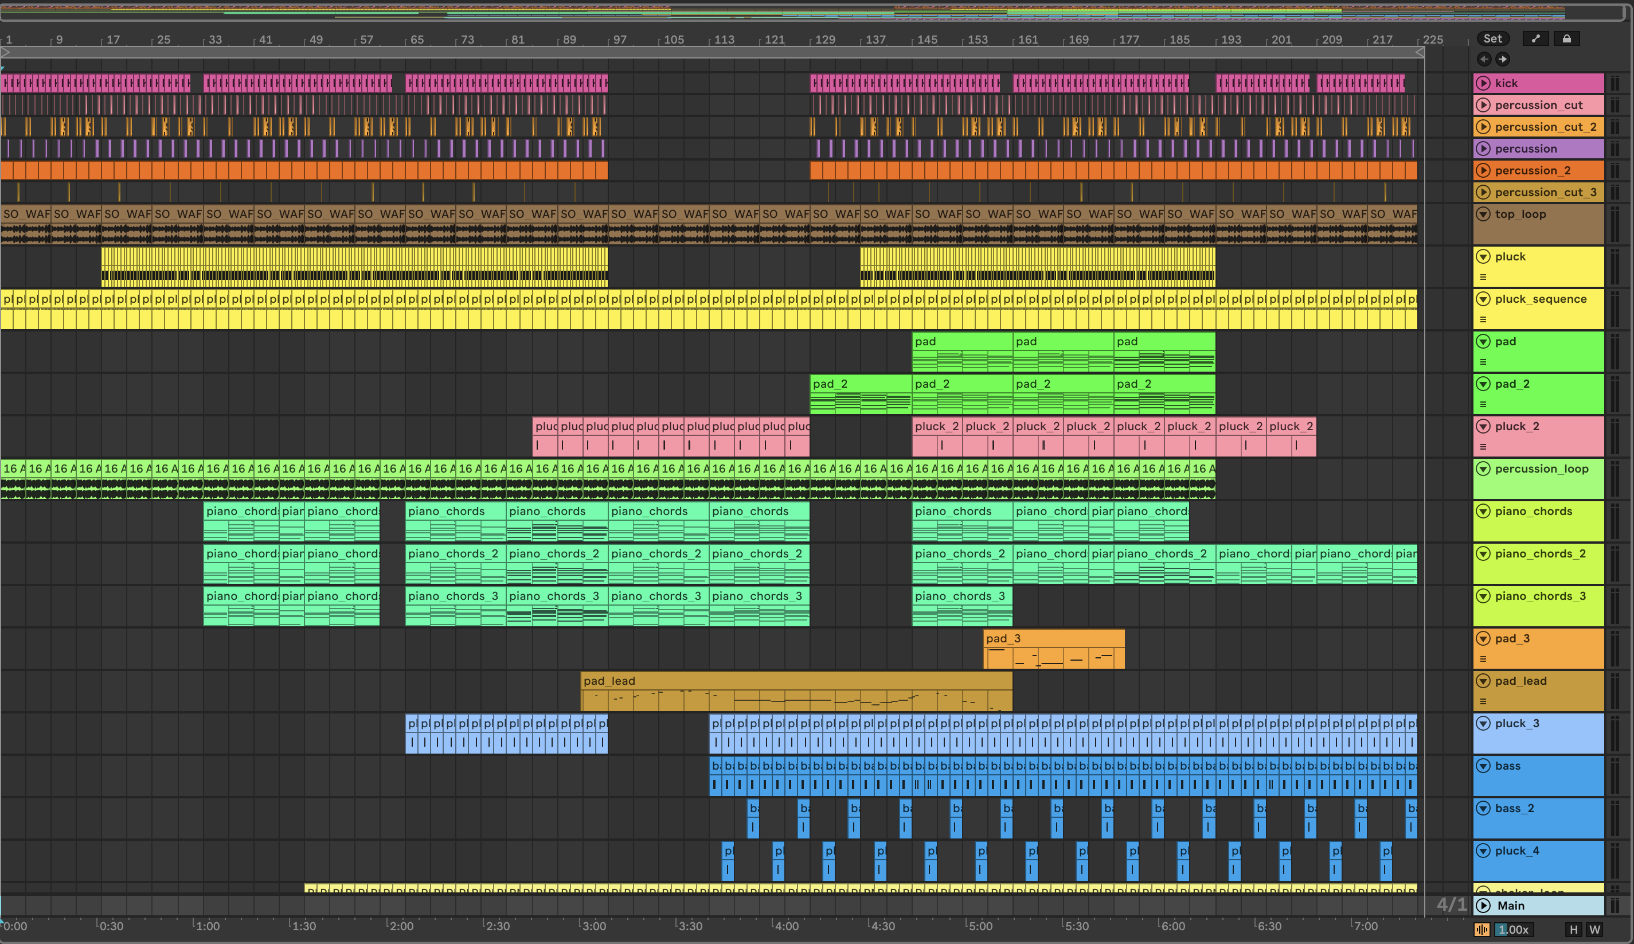The height and width of the screenshot is (944, 1634).
Task: Jump to the next locator arrow
Action: tap(1503, 59)
